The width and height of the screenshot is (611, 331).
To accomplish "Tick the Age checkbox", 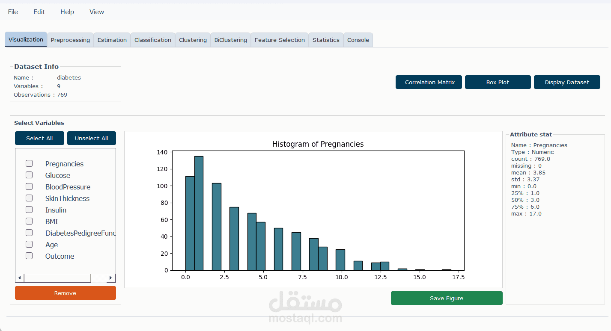I will [x=29, y=244].
